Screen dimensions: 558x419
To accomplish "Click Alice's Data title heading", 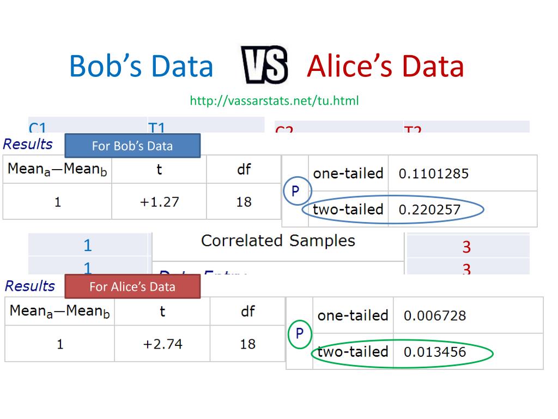I will tap(385, 66).
